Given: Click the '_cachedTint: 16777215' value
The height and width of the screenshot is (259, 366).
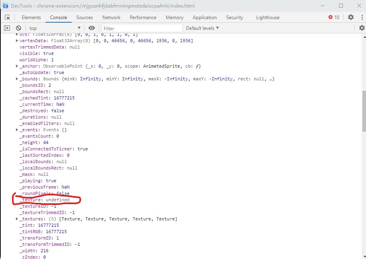Looking at the screenshot, I should 64,98.
